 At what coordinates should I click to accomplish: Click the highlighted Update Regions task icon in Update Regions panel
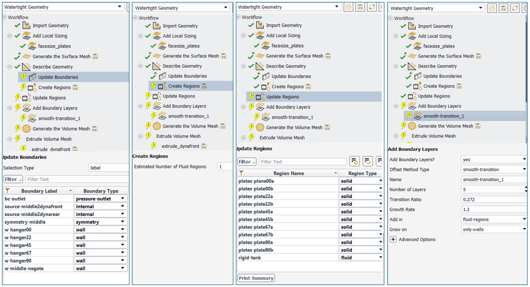tap(260, 97)
